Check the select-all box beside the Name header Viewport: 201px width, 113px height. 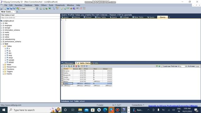[62, 69]
